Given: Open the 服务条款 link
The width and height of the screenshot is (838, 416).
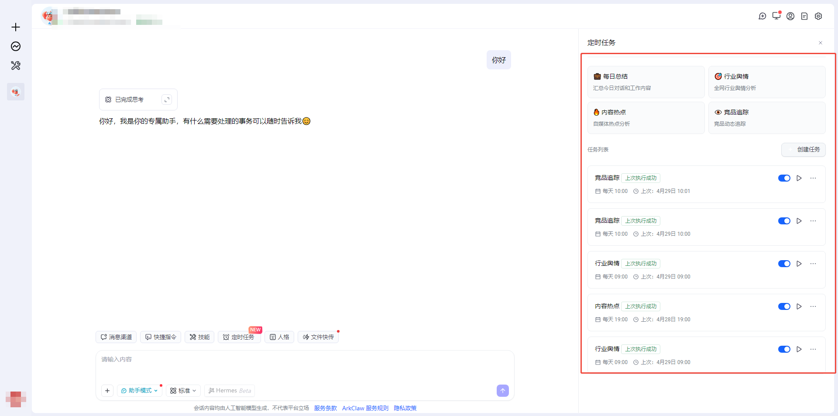Looking at the screenshot, I should click(326, 408).
